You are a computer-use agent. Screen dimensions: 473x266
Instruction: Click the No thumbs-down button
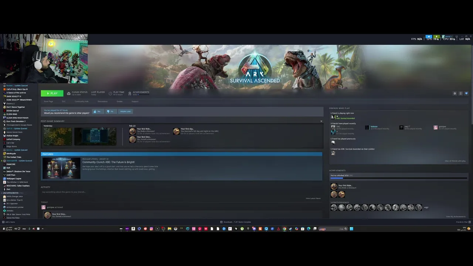point(110,111)
